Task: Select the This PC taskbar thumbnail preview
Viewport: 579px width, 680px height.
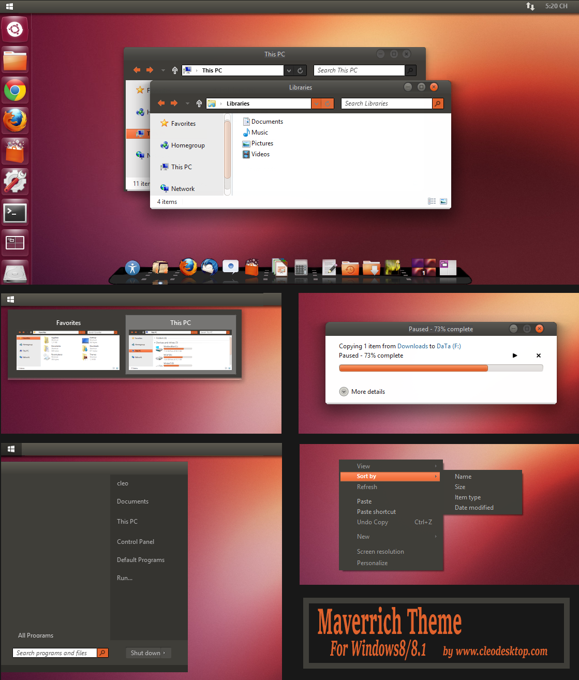Action: (x=181, y=344)
